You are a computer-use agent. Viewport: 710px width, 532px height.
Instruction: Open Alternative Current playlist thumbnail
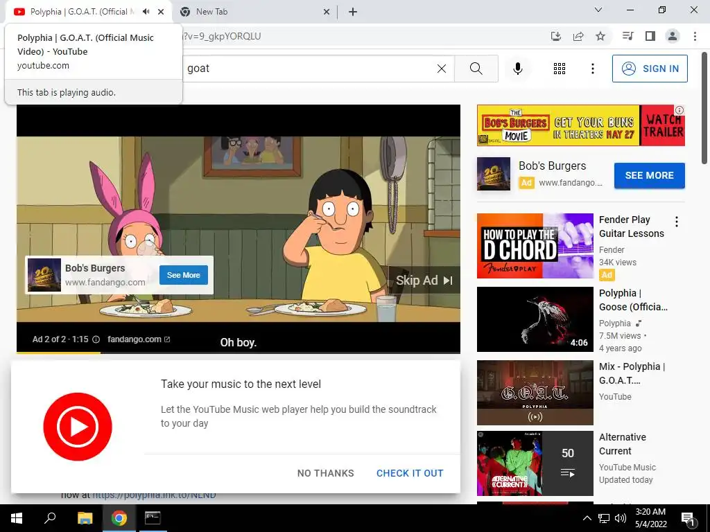[x=535, y=463]
